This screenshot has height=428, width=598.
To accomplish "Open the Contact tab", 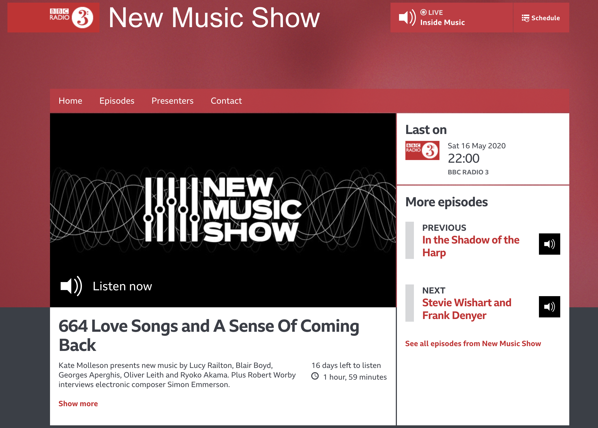I will (x=226, y=101).
